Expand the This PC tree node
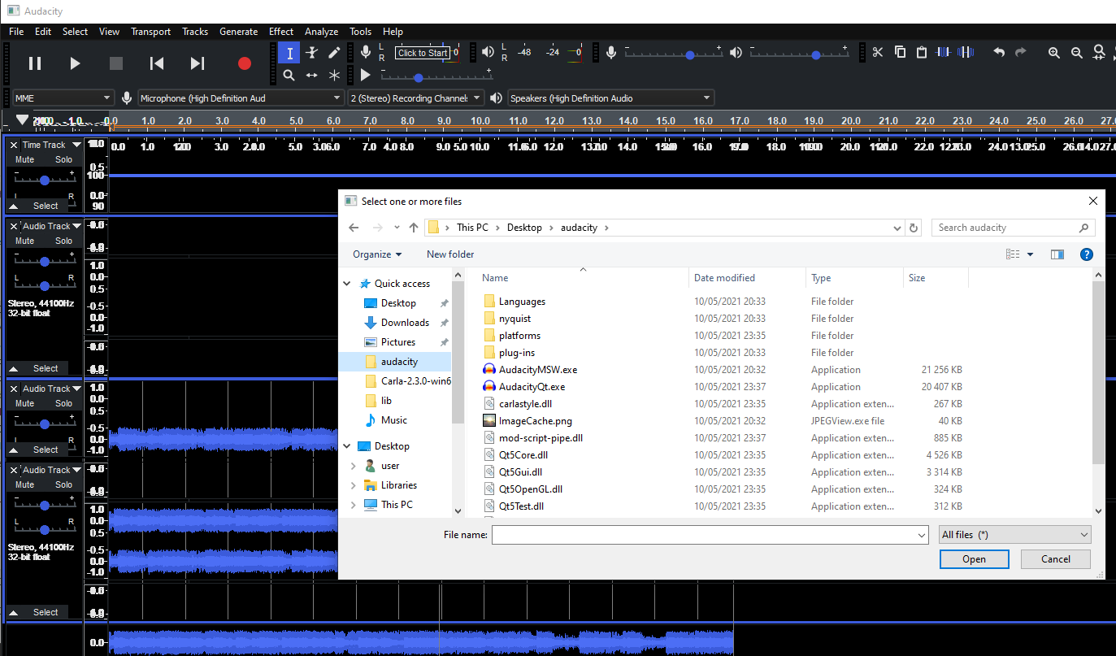Screen dimensions: 1116x656 (353, 505)
